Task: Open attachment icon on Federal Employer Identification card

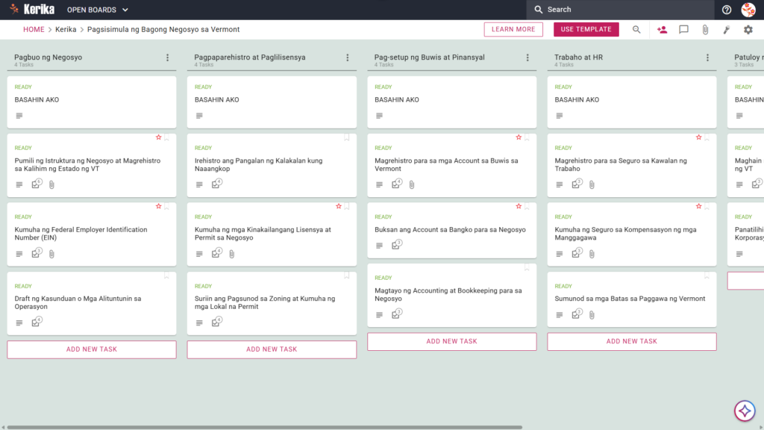Action: [x=51, y=254]
